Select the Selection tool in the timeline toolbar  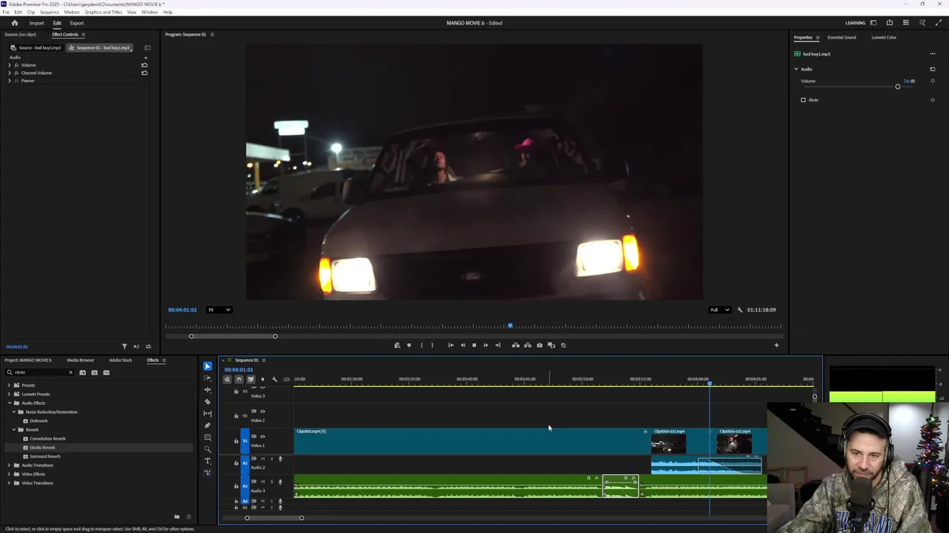pos(208,366)
